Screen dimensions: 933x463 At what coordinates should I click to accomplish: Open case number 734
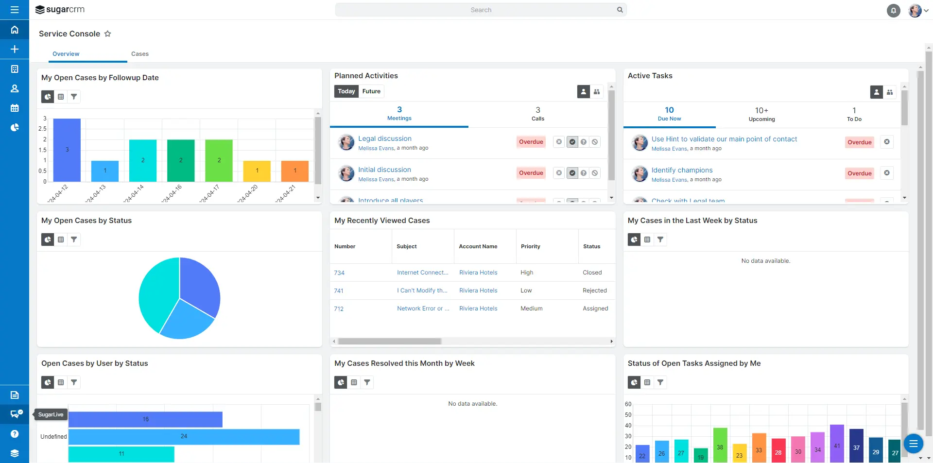tap(339, 273)
